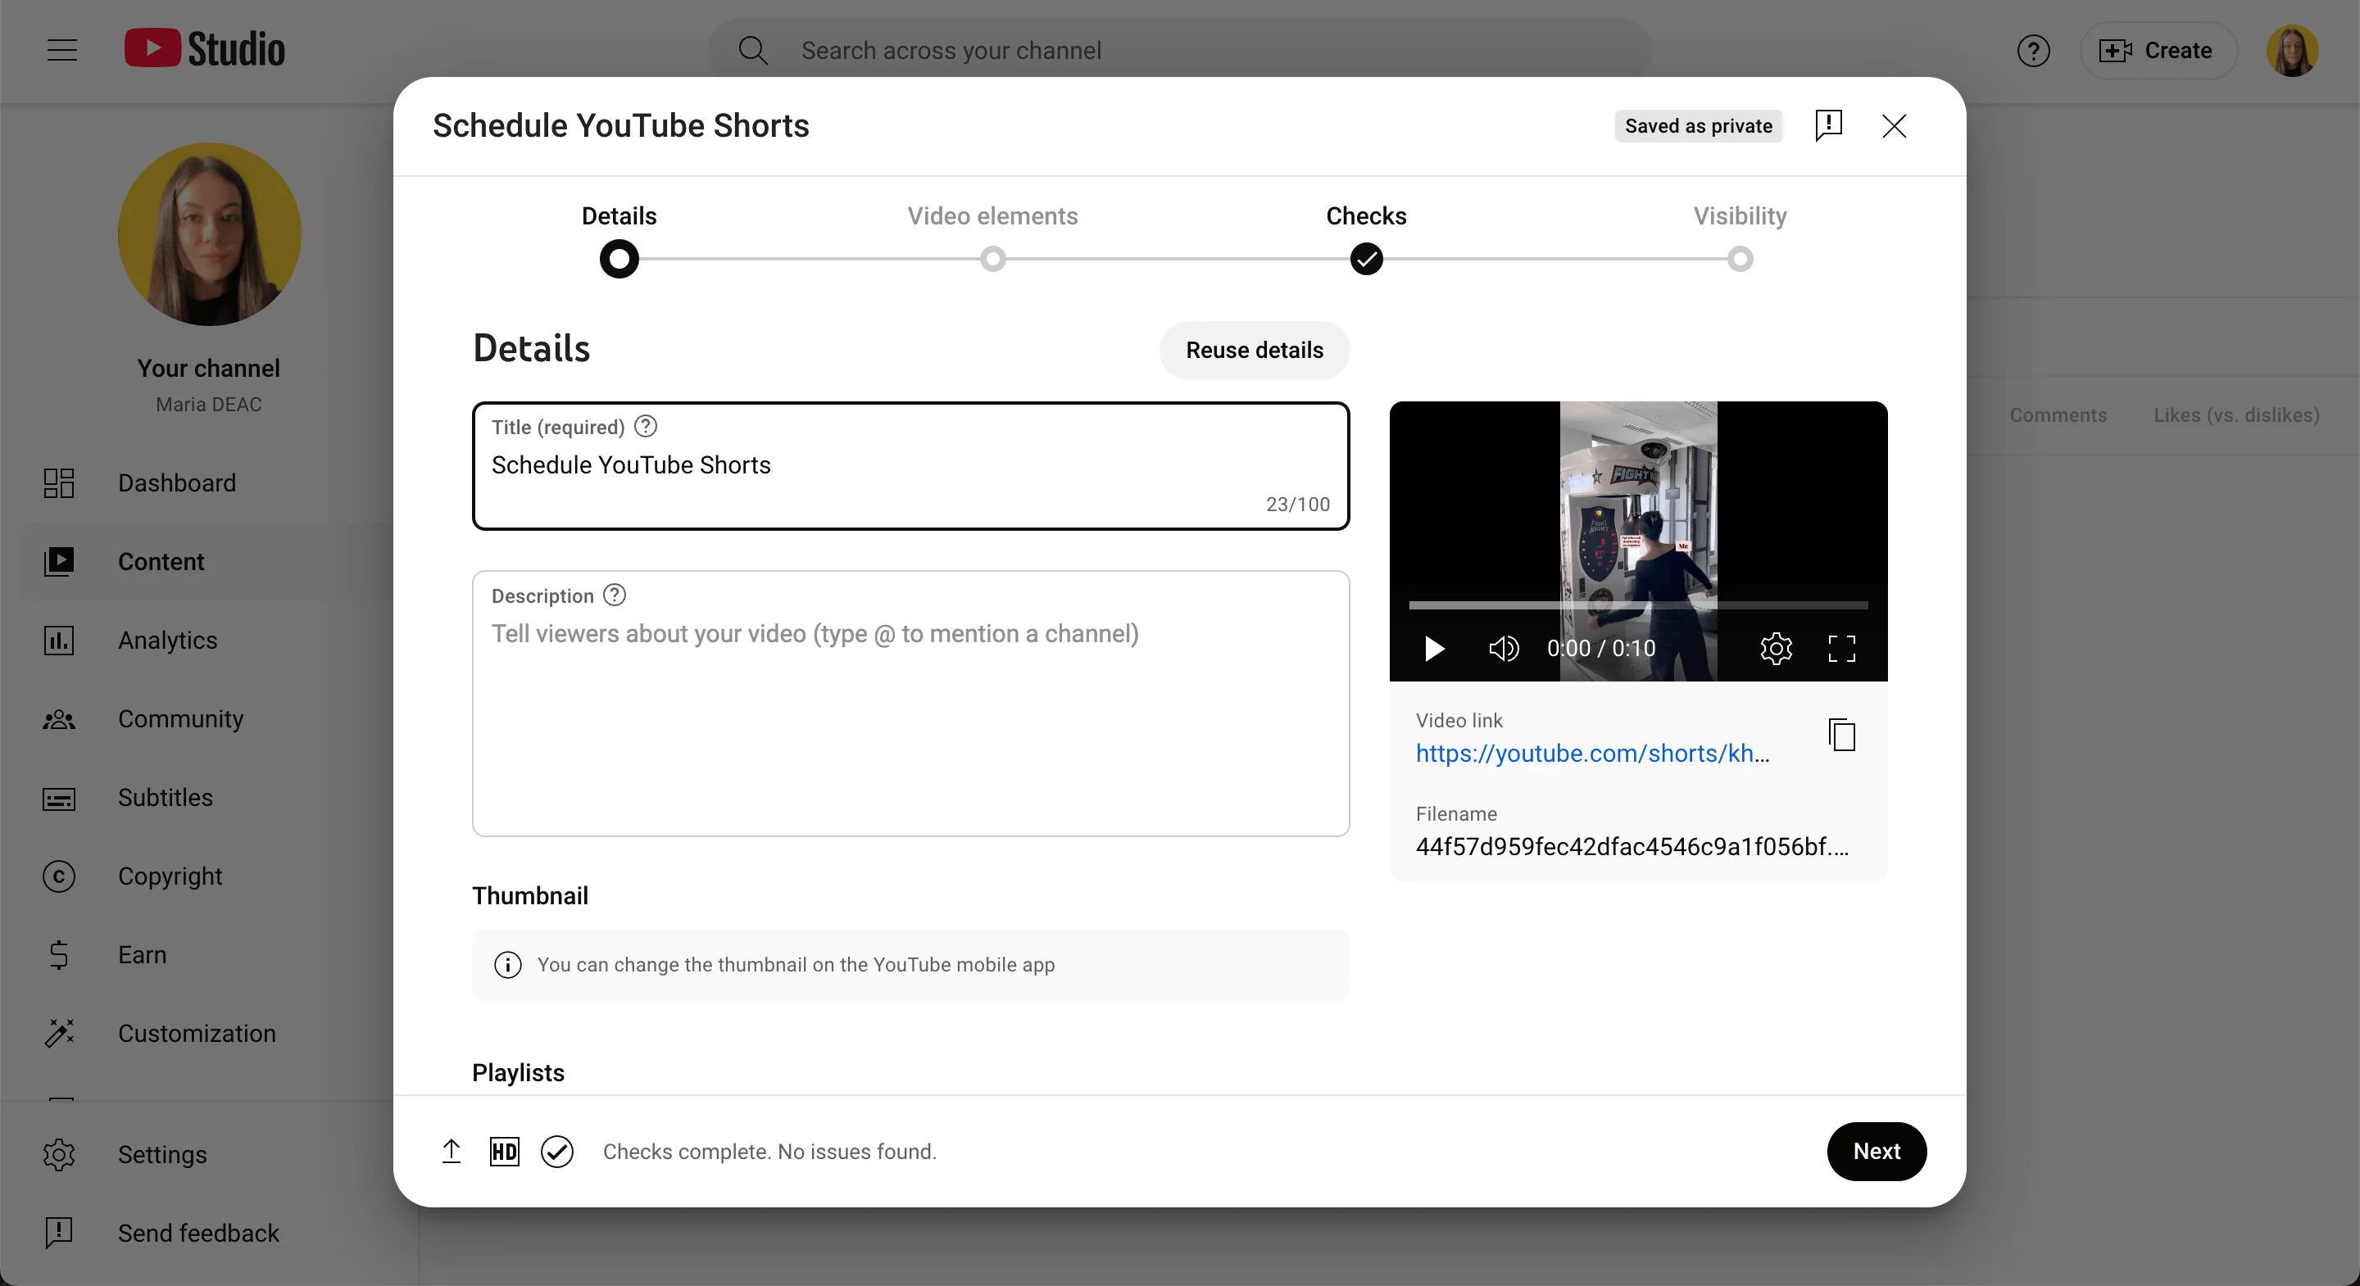The width and height of the screenshot is (2360, 1286).
Task: Play the video preview
Action: click(x=1434, y=649)
